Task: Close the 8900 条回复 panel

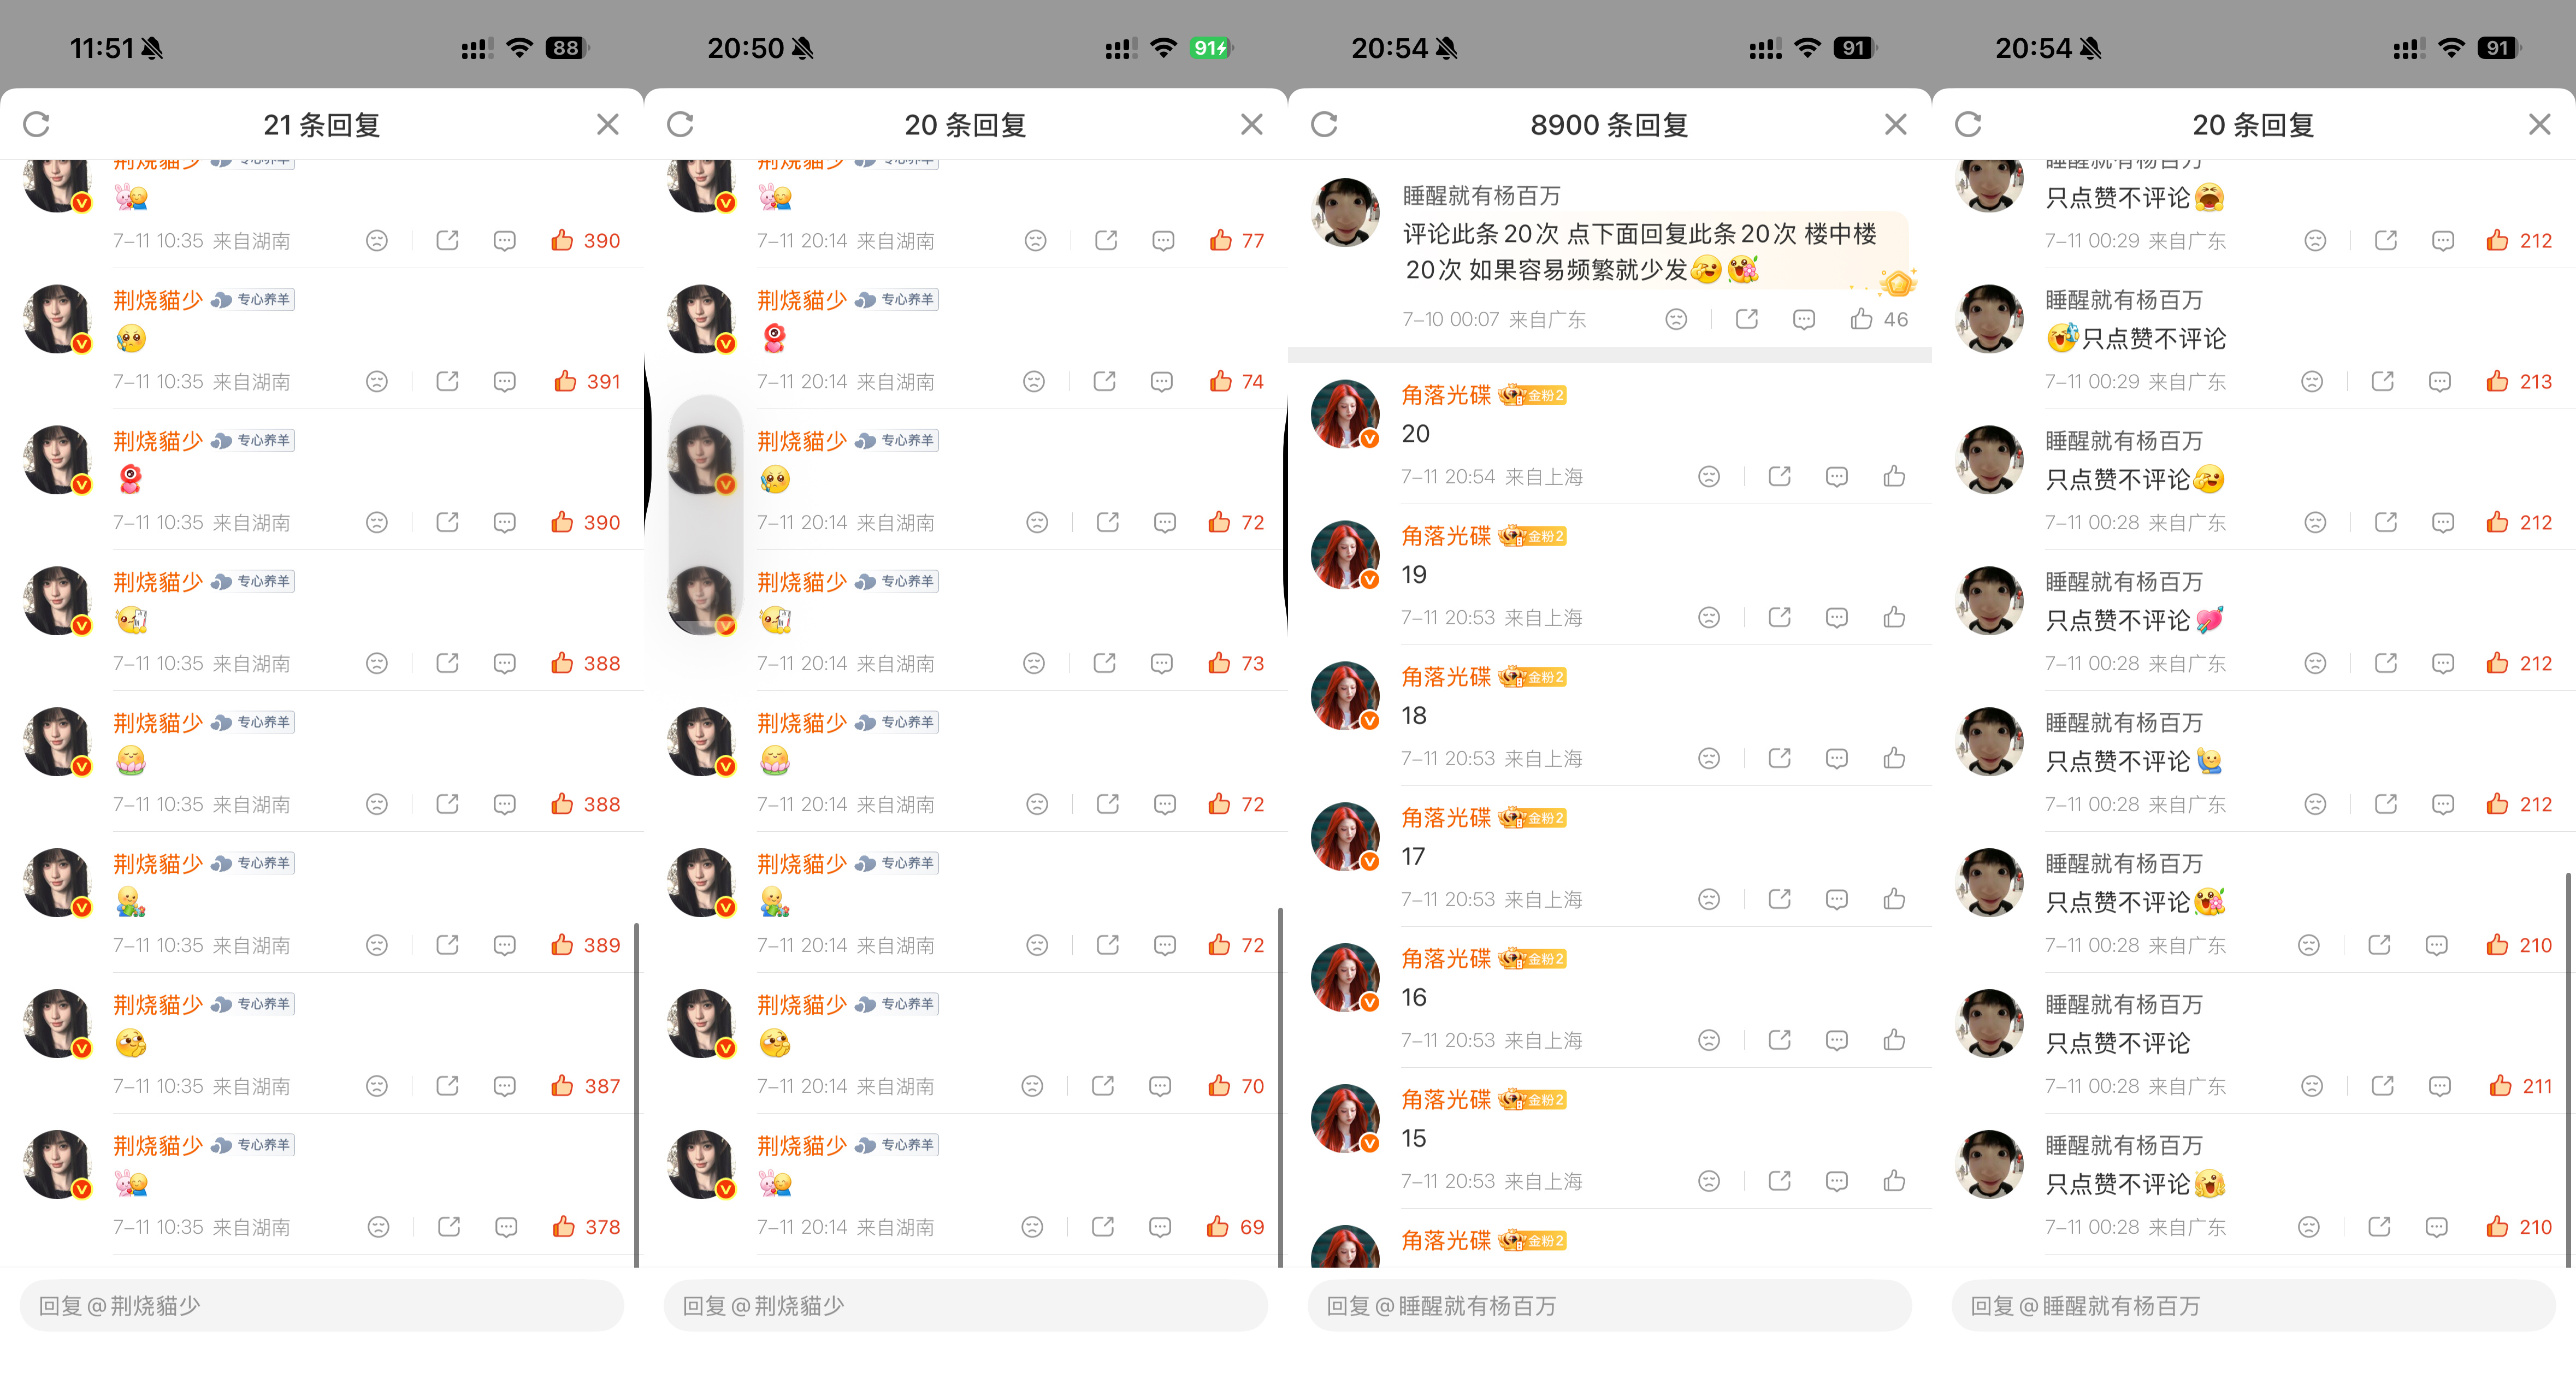Action: coord(1895,124)
